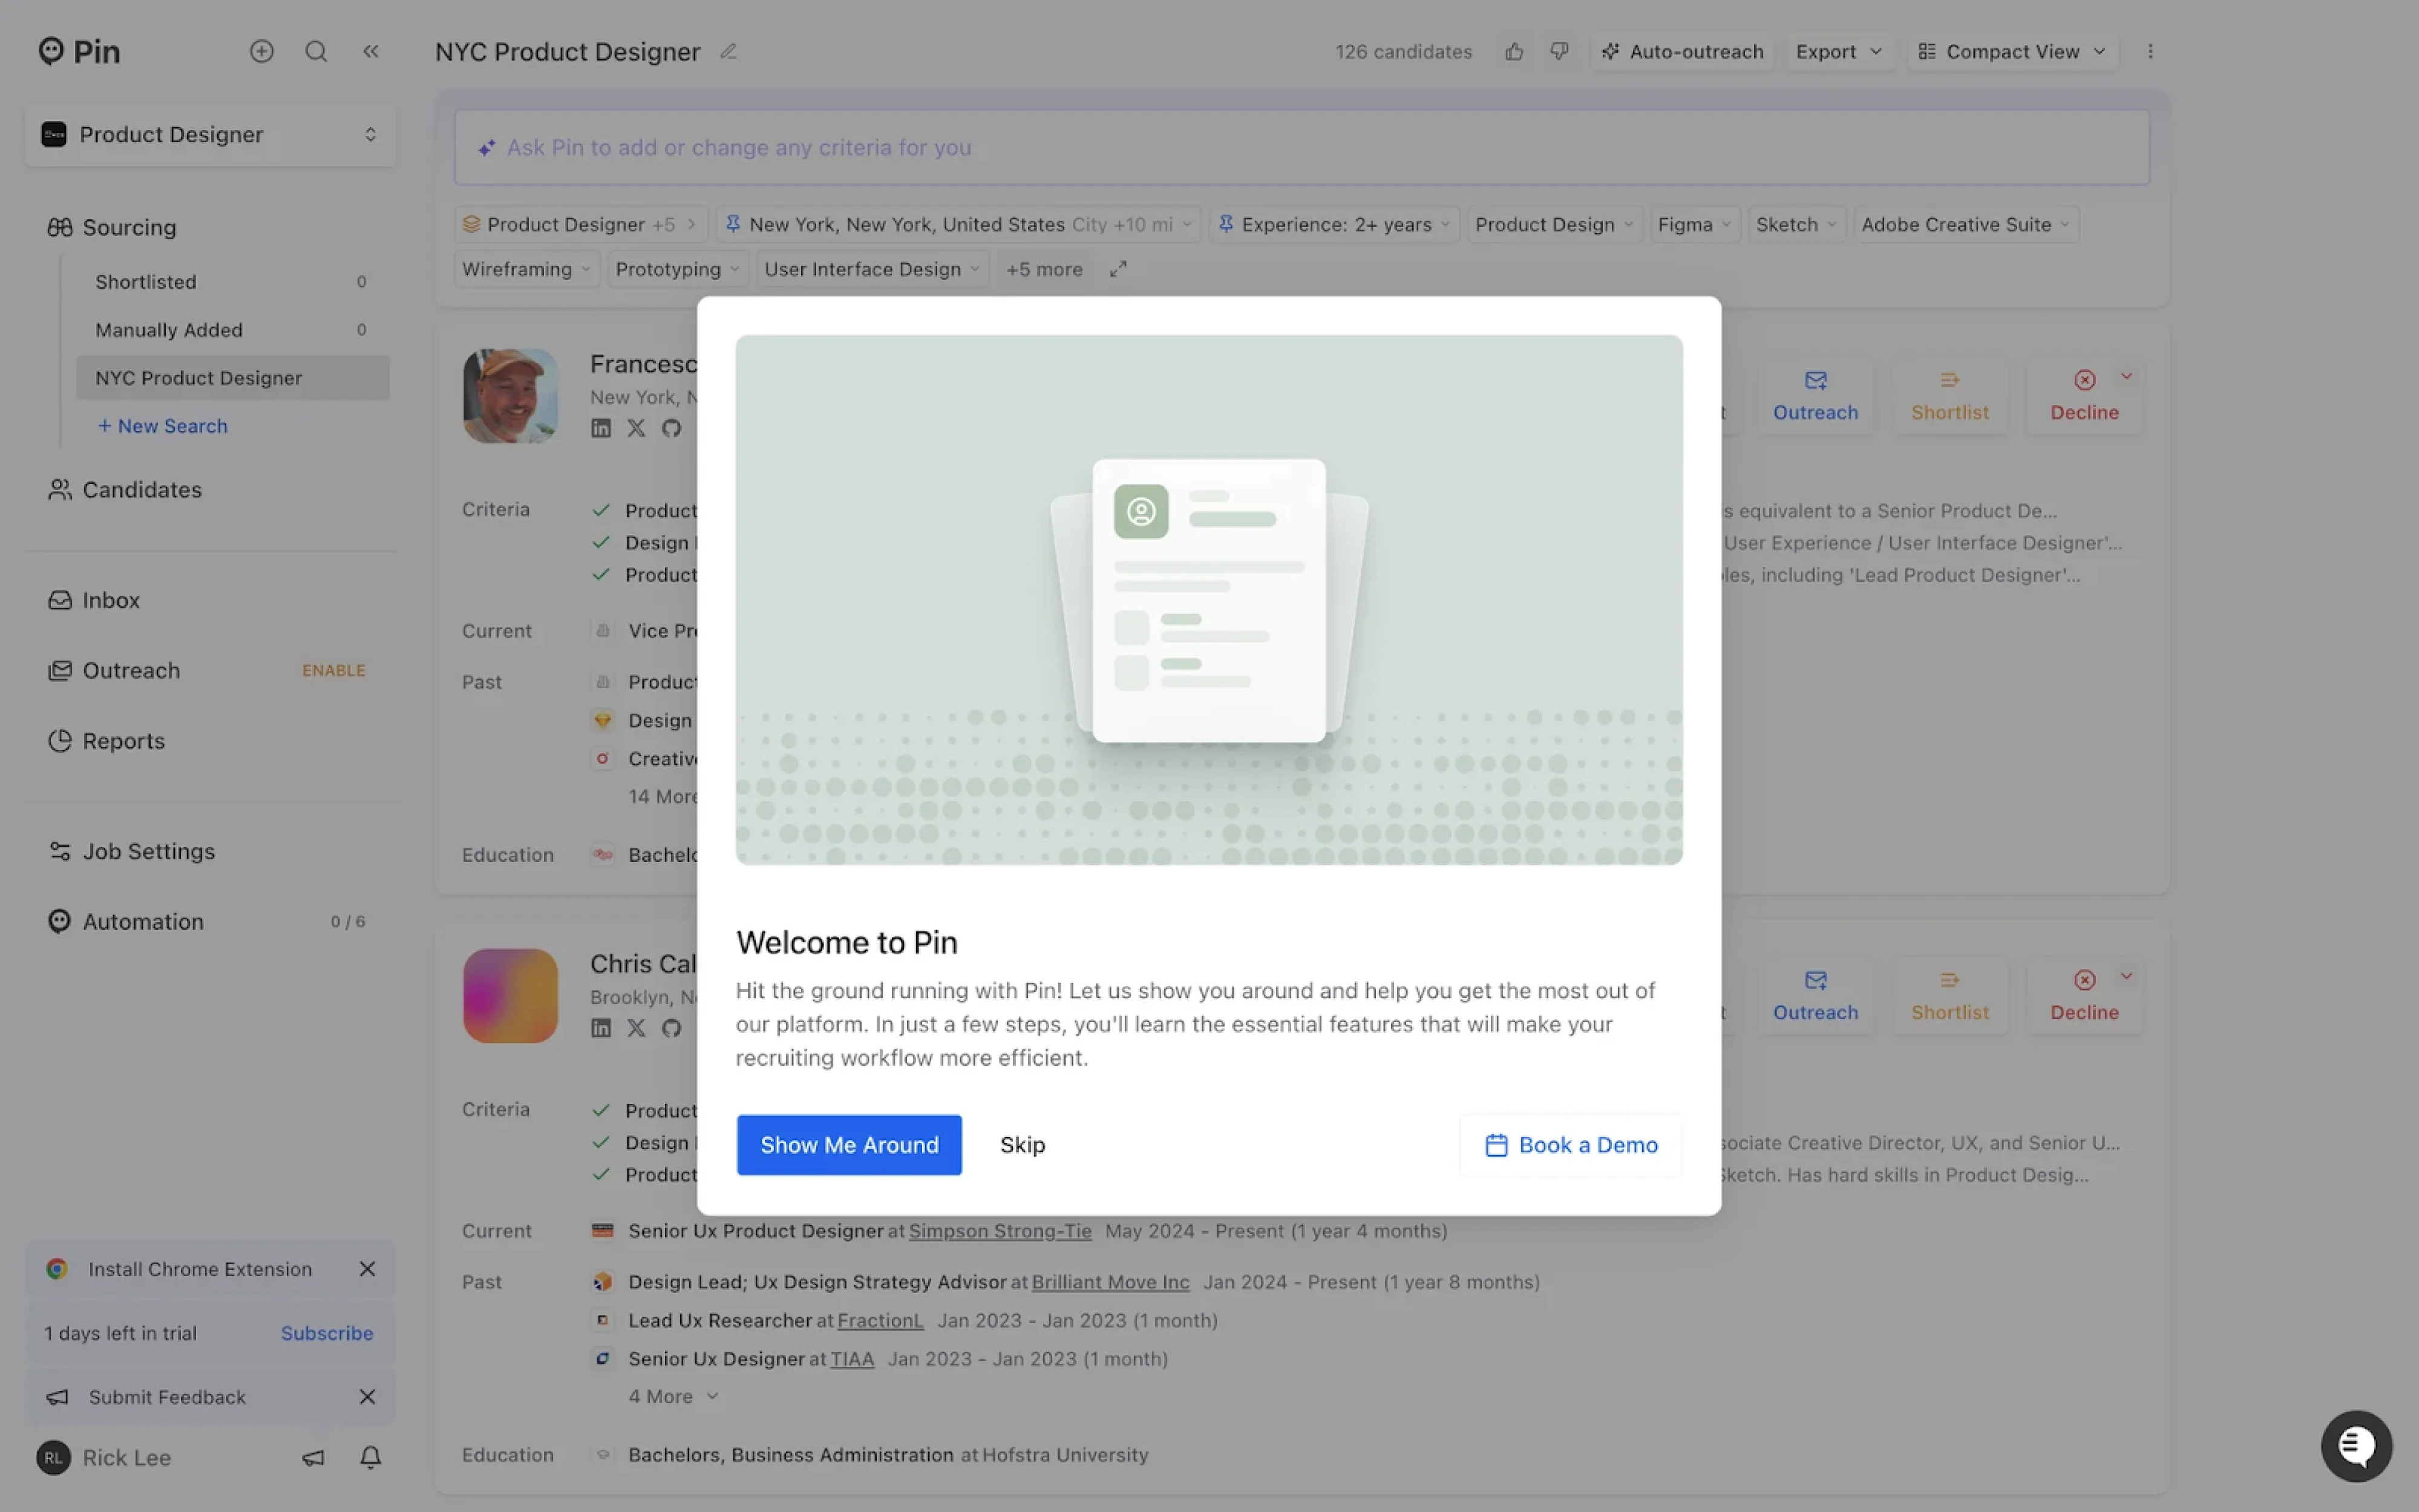The width and height of the screenshot is (2419, 1512).
Task: Click the plus circle icon beside Pin logo
Action: pyautogui.click(x=261, y=51)
